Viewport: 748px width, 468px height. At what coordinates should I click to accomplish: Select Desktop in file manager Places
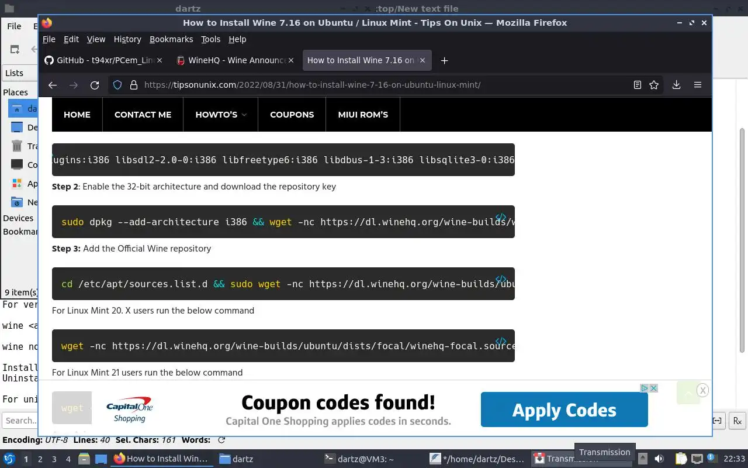23,128
